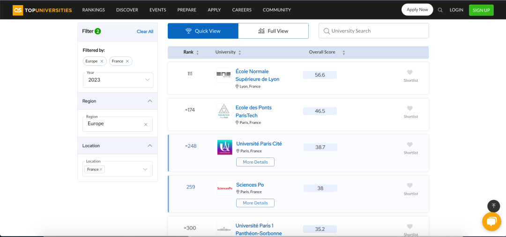Open the Region Europe combo box

(118, 124)
